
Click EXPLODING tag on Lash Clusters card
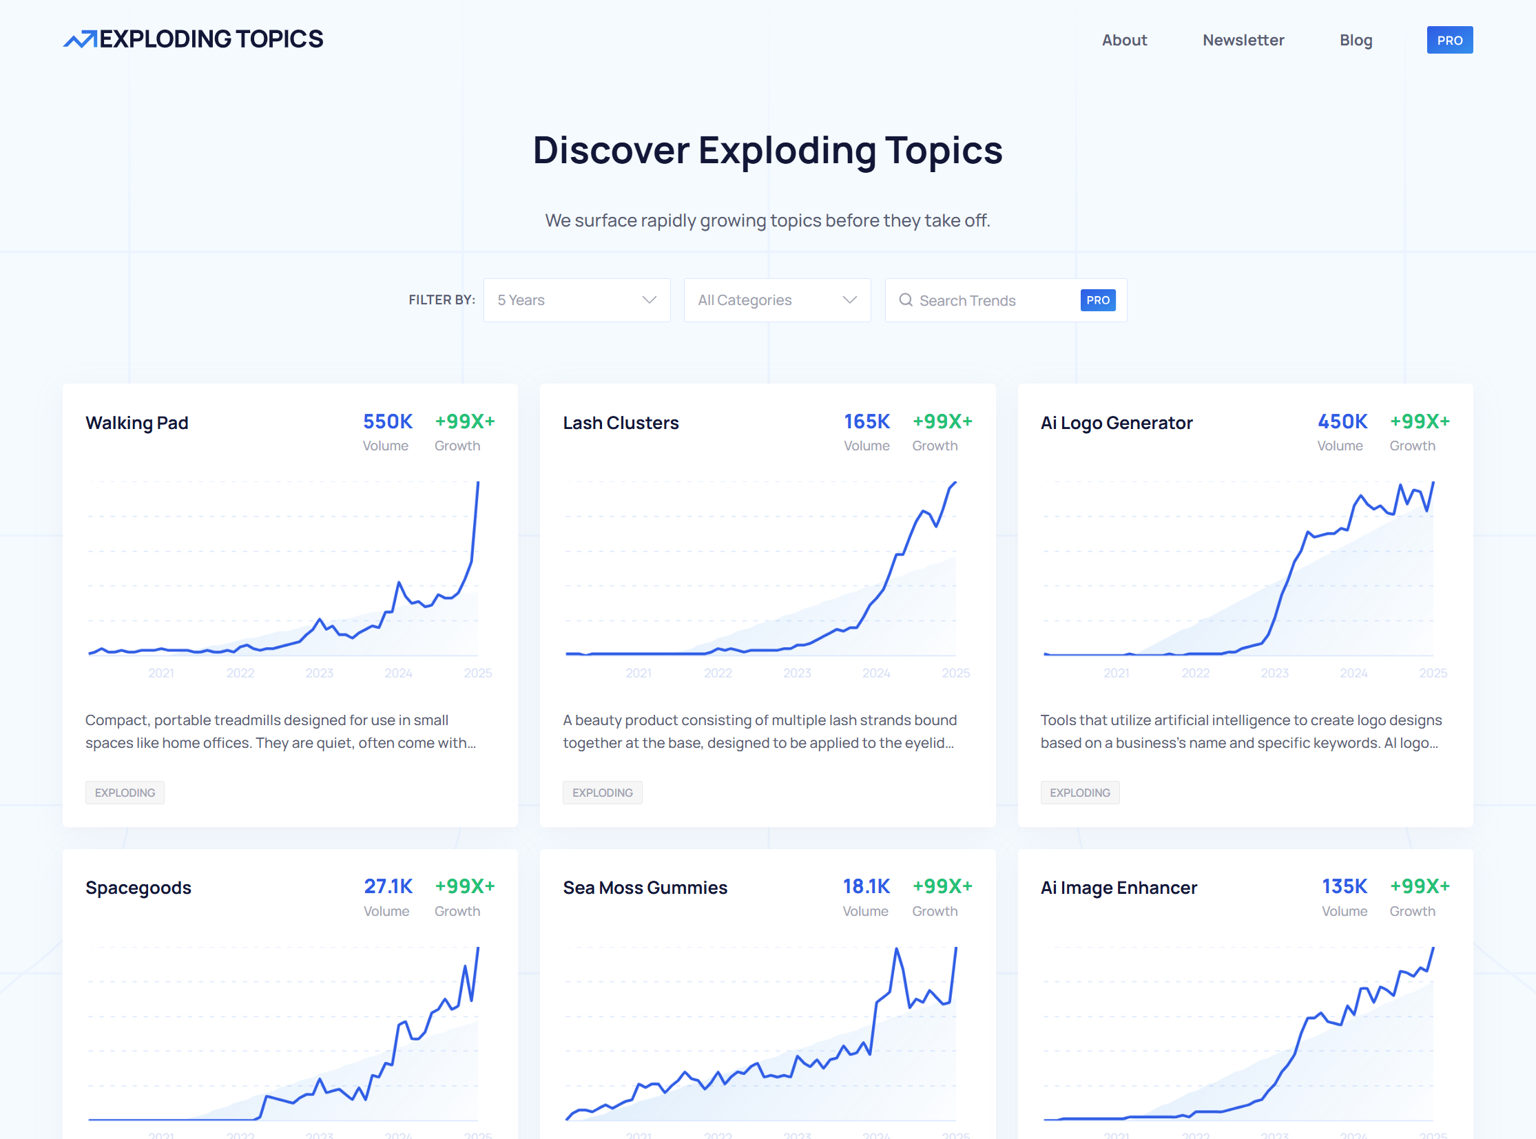pos(601,792)
